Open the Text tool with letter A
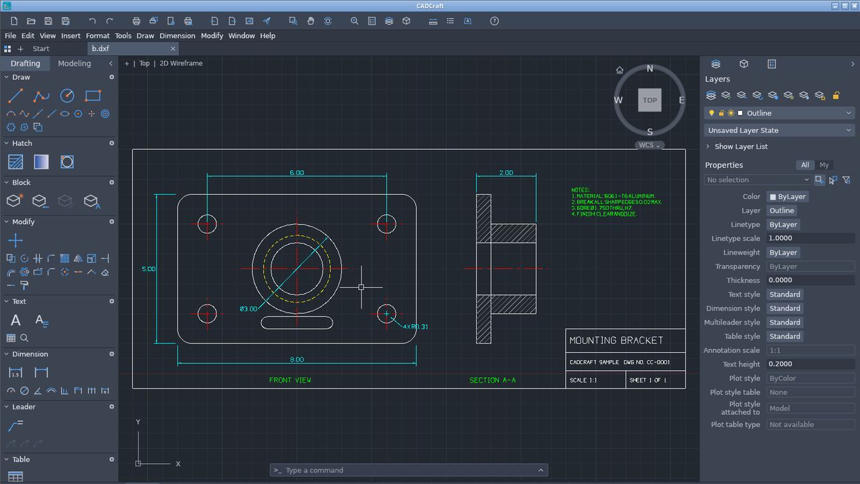Screen dimensions: 860x484 tap(15, 320)
